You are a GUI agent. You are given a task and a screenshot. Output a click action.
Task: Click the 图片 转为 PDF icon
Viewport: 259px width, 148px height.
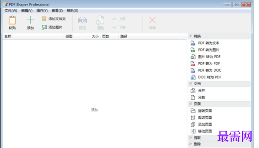click(193, 57)
